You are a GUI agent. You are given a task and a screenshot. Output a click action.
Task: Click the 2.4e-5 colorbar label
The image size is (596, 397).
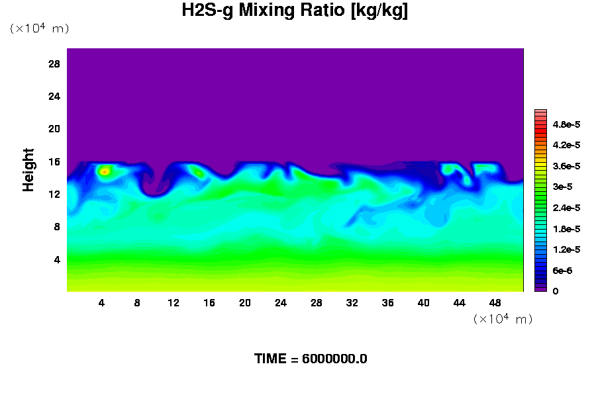coord(567,208)
